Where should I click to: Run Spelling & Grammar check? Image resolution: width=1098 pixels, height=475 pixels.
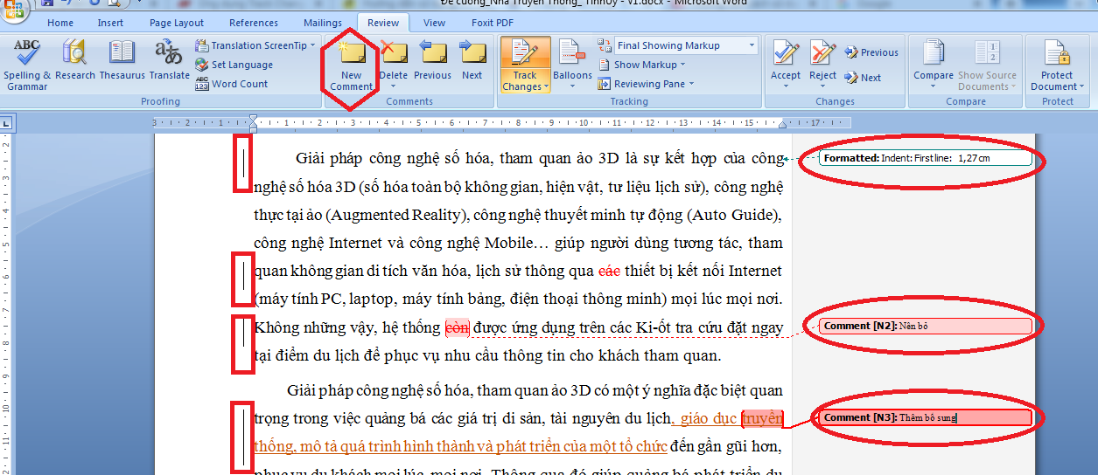click(x=27, y=64)
